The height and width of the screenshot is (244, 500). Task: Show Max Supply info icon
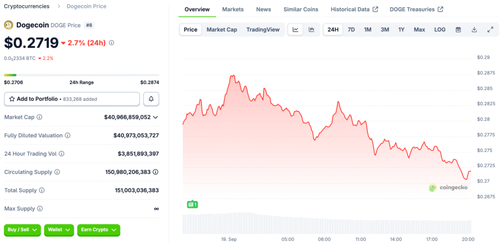click(40, 208)
